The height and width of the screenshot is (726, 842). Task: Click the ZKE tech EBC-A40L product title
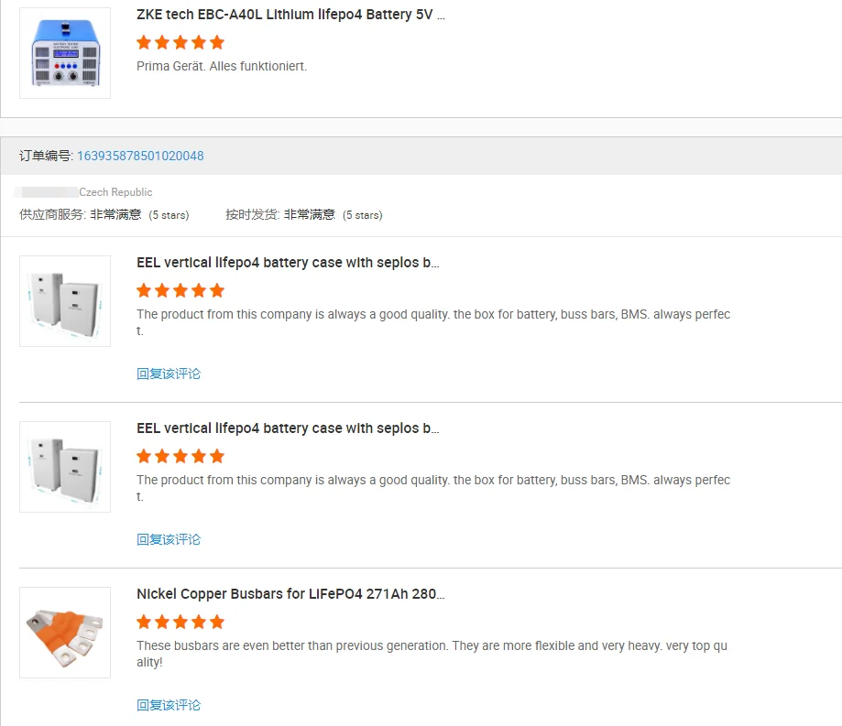pos(290,16)
